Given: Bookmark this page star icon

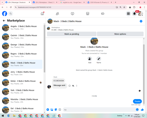Looking at the screenshot, I should pyautogui.click(x=124, y=7).
